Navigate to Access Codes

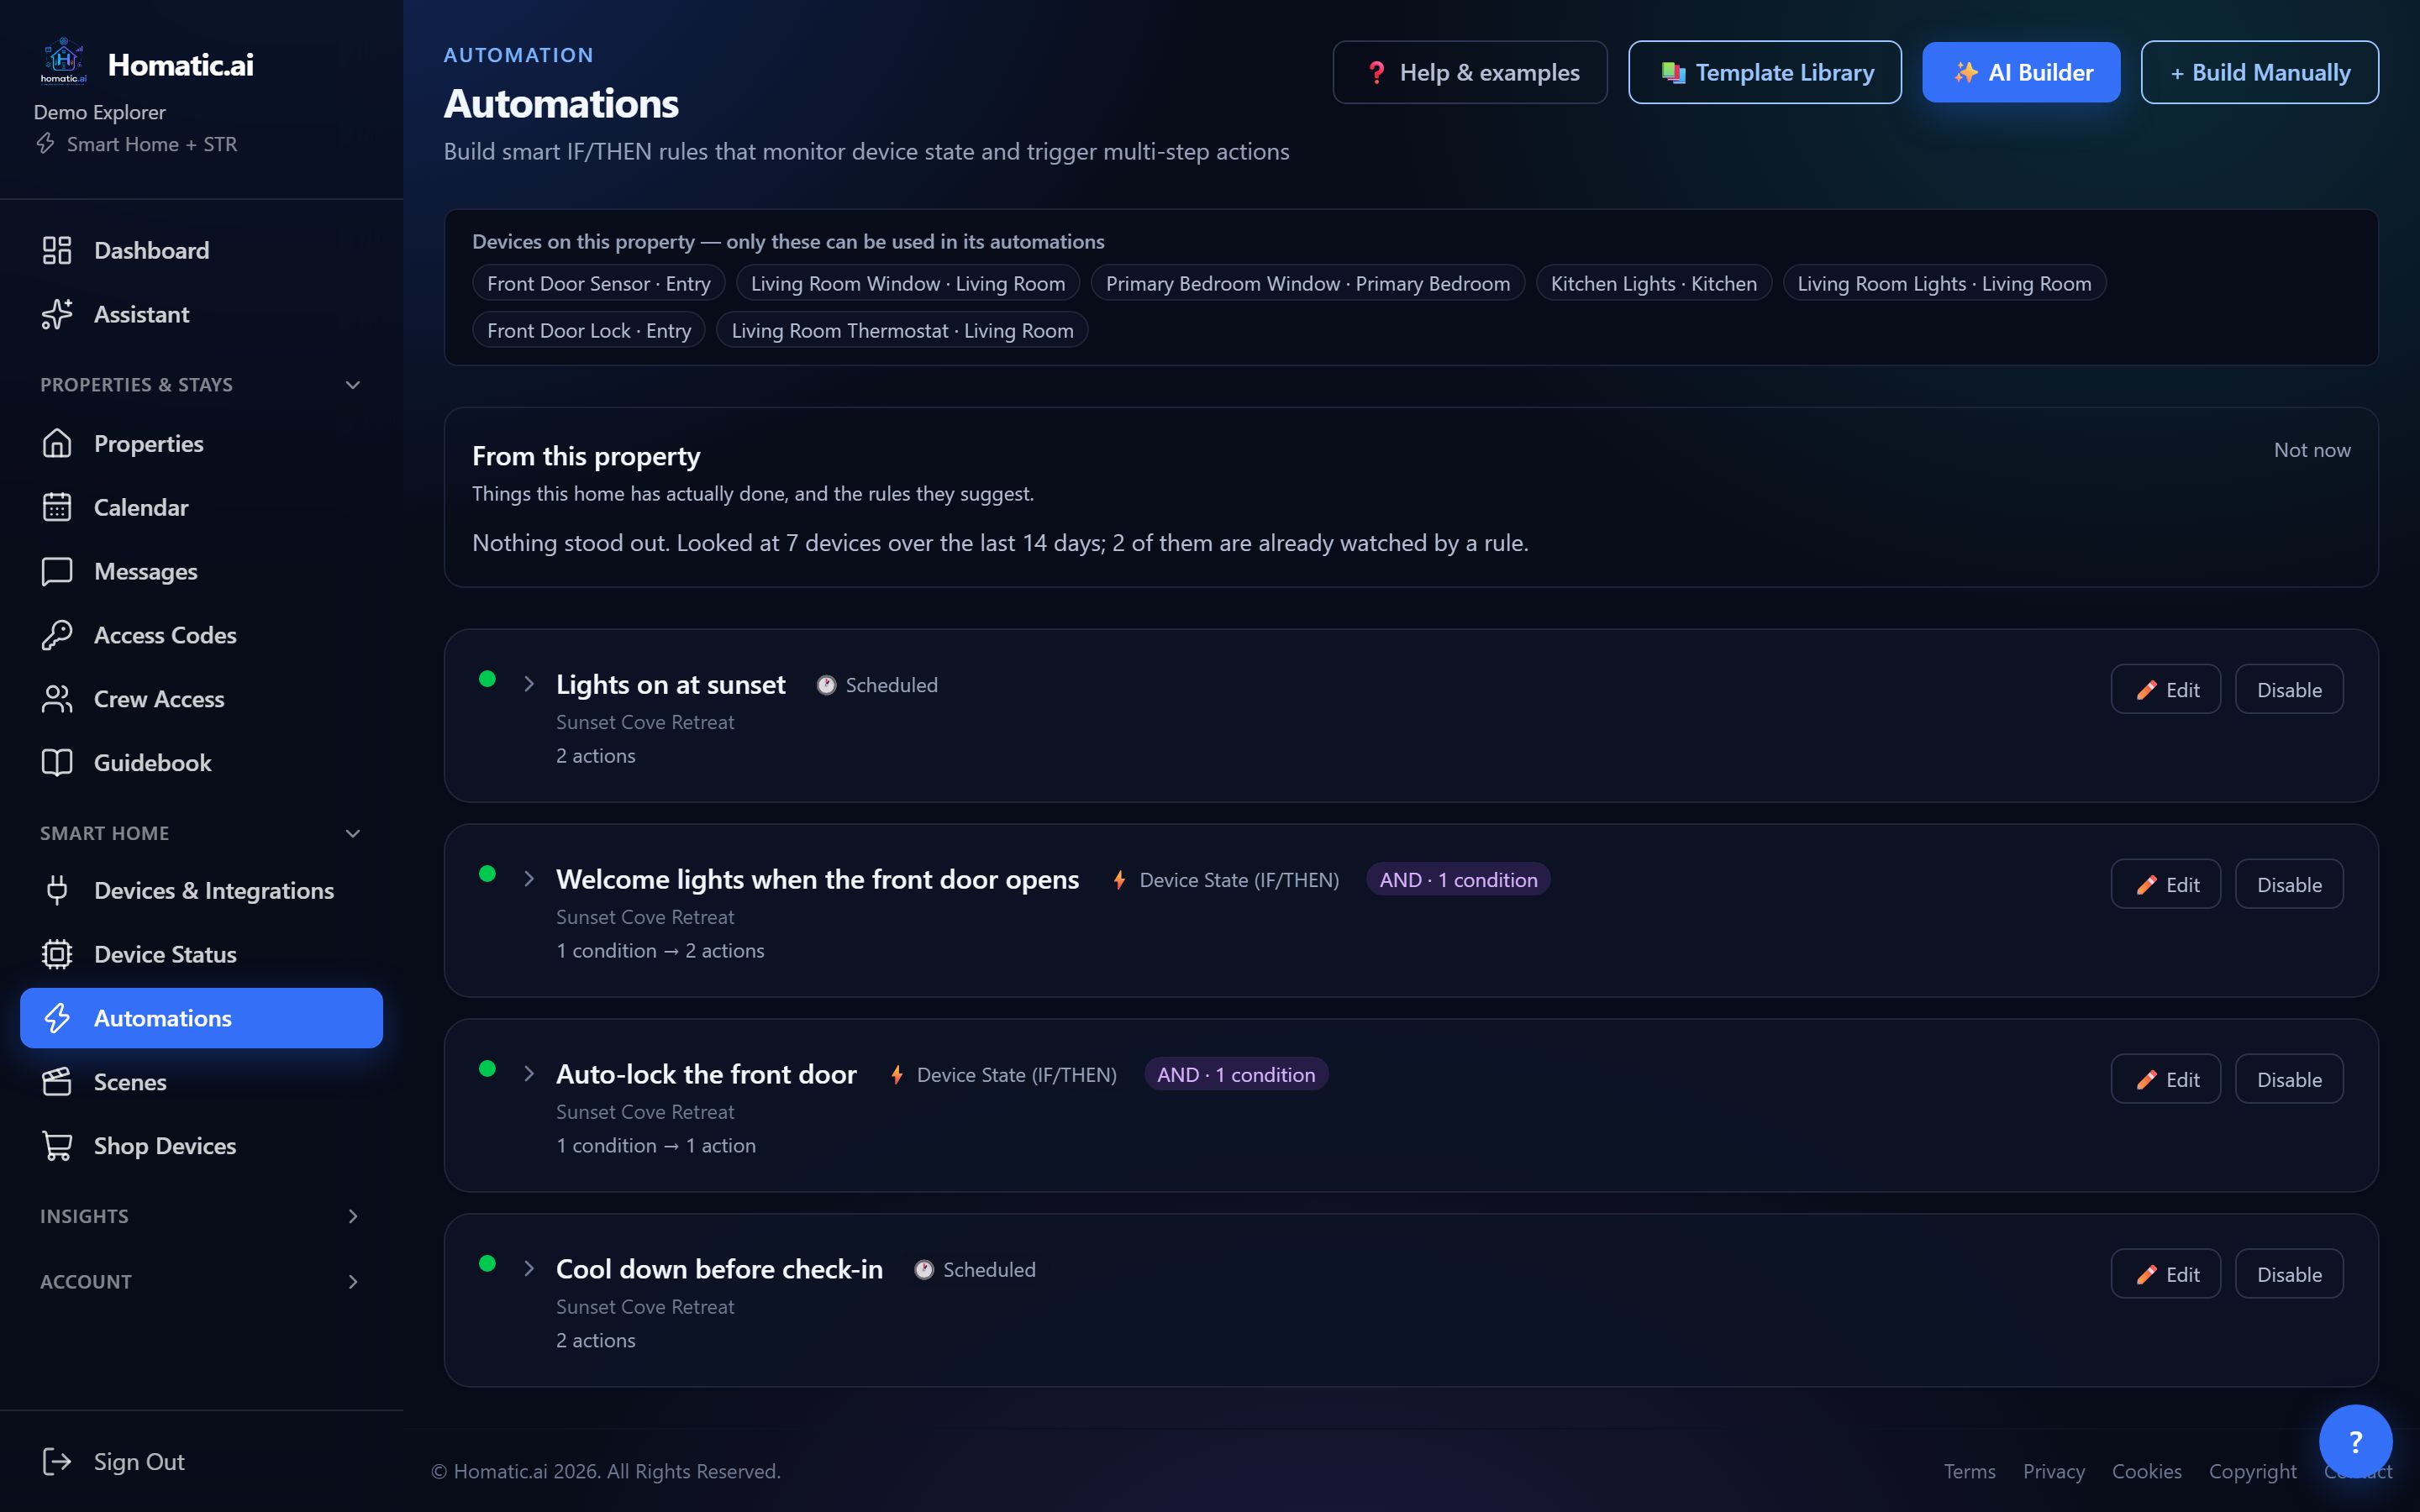[201, 635]
